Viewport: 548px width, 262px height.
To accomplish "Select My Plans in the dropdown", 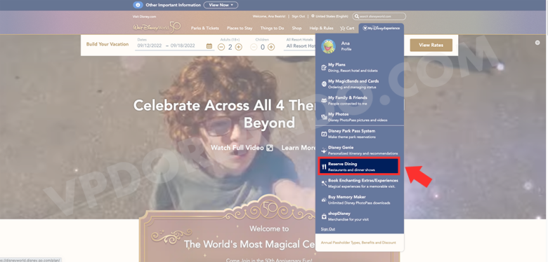I will click(x=360, y=67).
